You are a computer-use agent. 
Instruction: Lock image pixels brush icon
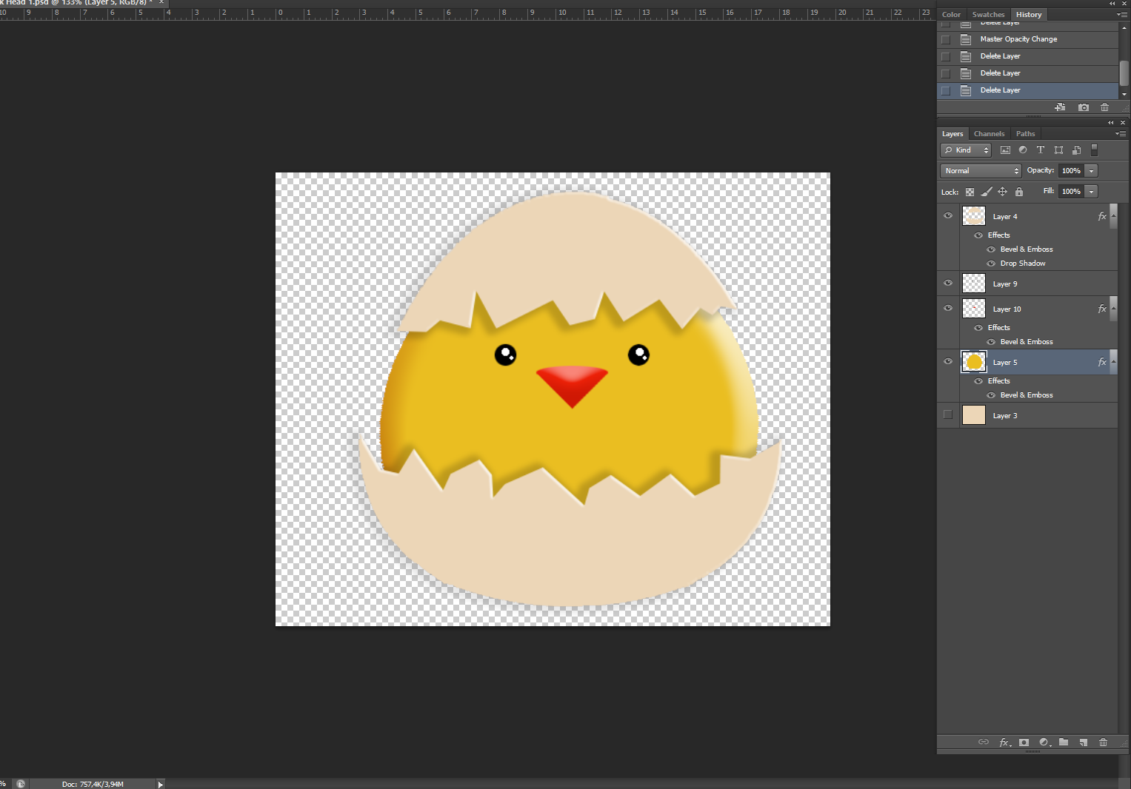point(986,192)
